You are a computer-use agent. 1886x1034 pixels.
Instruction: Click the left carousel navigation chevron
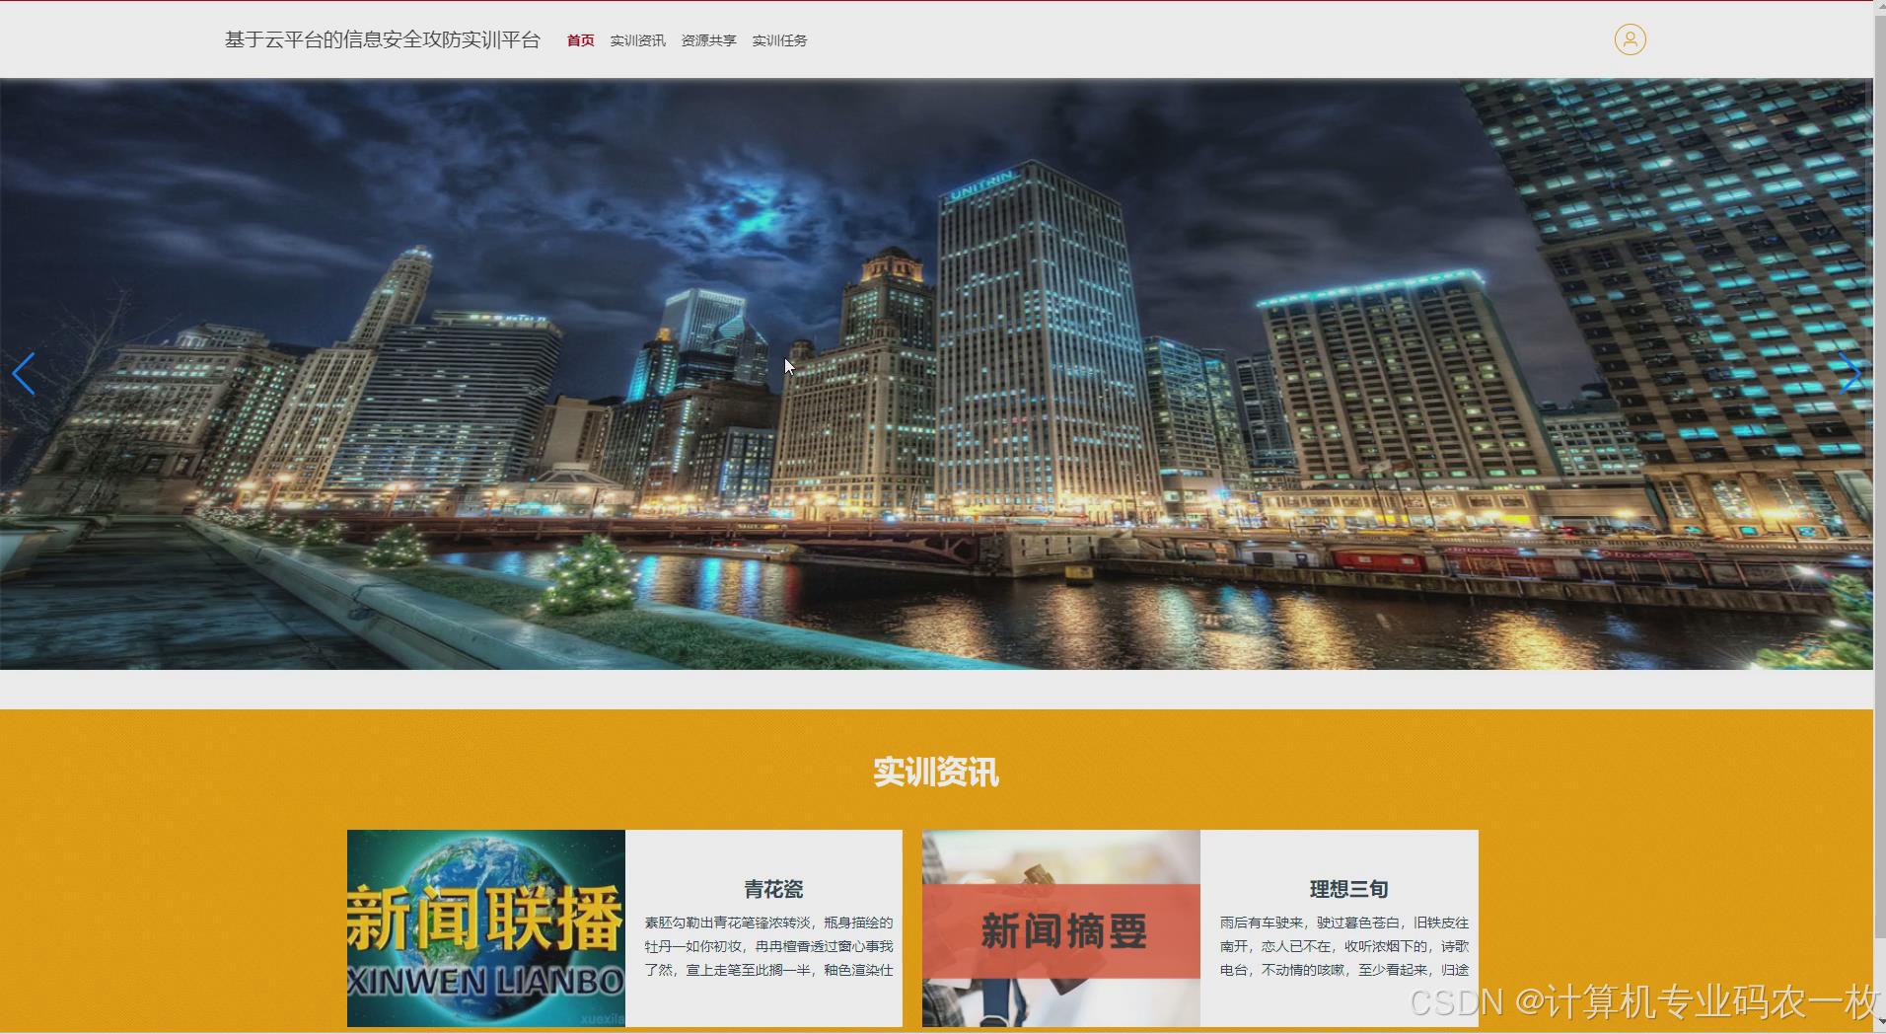pyautogui.click(x=24, y=373)
